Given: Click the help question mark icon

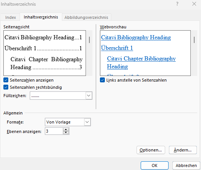Looking at the screenshot, I should tap(177, 4).
